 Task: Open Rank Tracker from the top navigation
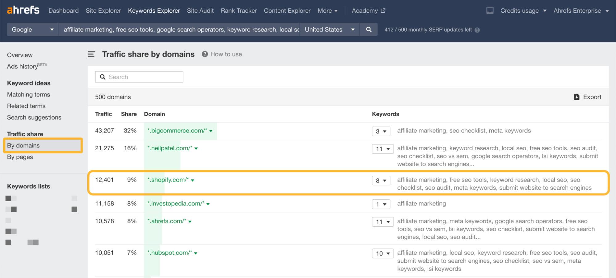coord(239,10)
